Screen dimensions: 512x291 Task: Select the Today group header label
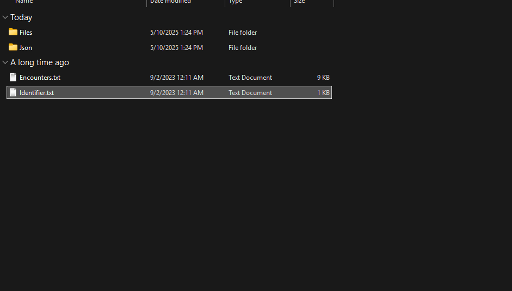pos(21,17)
